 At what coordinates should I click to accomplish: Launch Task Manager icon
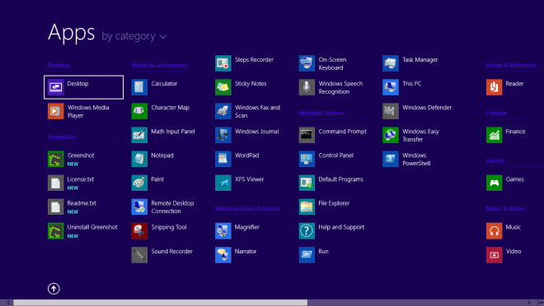[x=391, y=63]
